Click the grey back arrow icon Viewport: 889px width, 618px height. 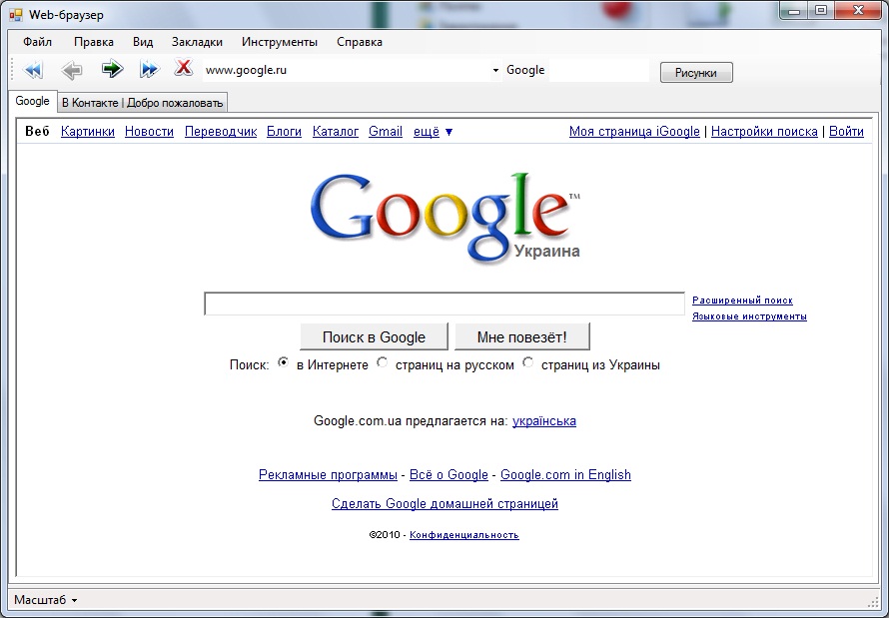72,70
